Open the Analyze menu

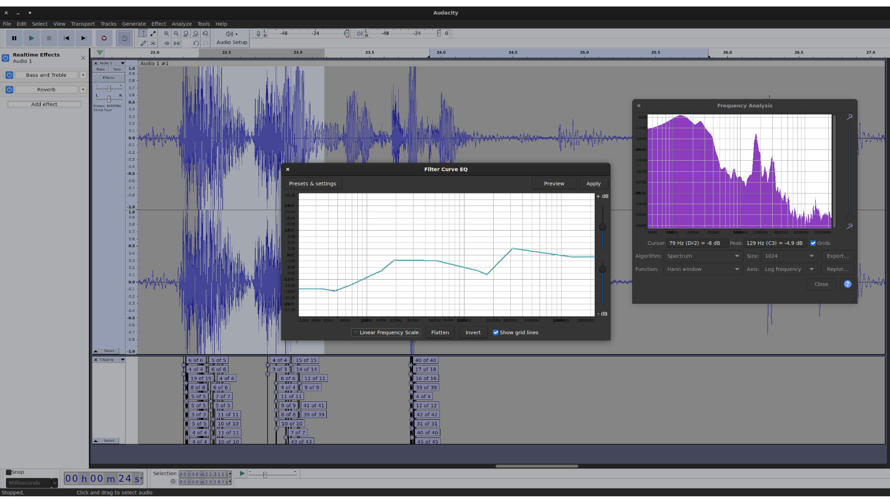tap(181, 24)
